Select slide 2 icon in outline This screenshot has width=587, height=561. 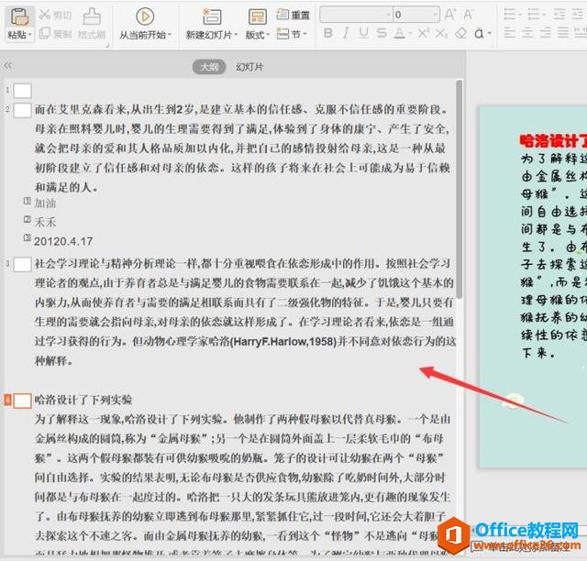(22, 110)
